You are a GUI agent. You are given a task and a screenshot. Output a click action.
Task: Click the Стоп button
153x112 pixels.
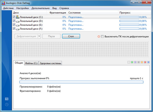[71, 36]
